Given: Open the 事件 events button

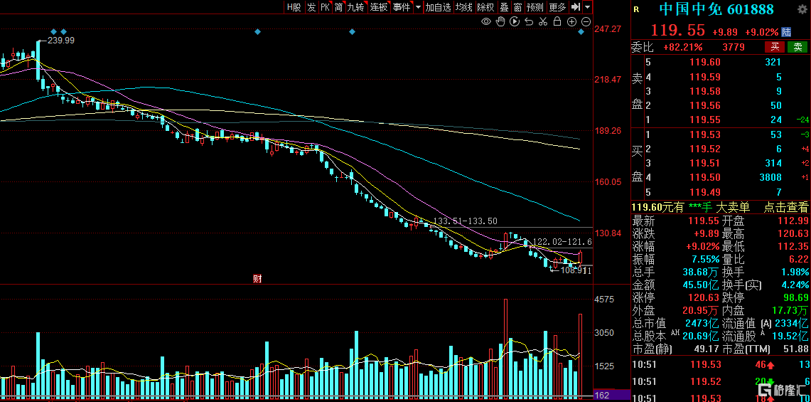Looking at the screenshot, I should 402,7.
